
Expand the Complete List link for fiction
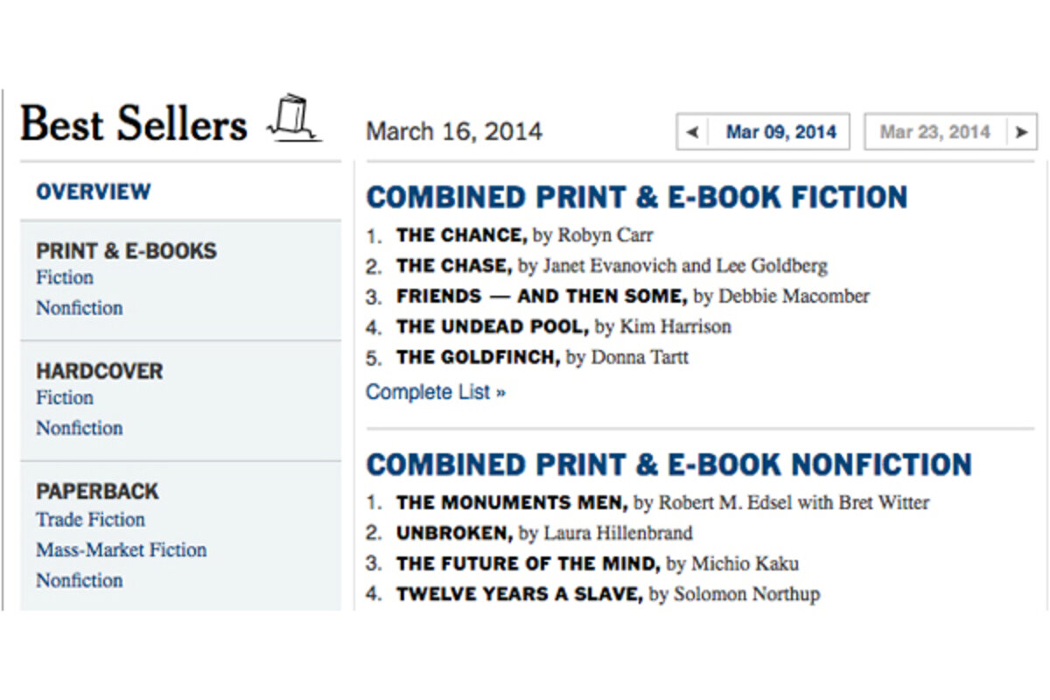(x=436, y=392)
